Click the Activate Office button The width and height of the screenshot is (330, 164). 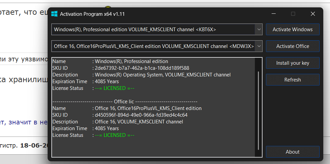(292, 46)
